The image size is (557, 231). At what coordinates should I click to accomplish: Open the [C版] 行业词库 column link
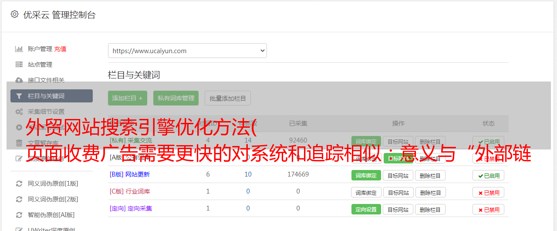coord(130,191)
